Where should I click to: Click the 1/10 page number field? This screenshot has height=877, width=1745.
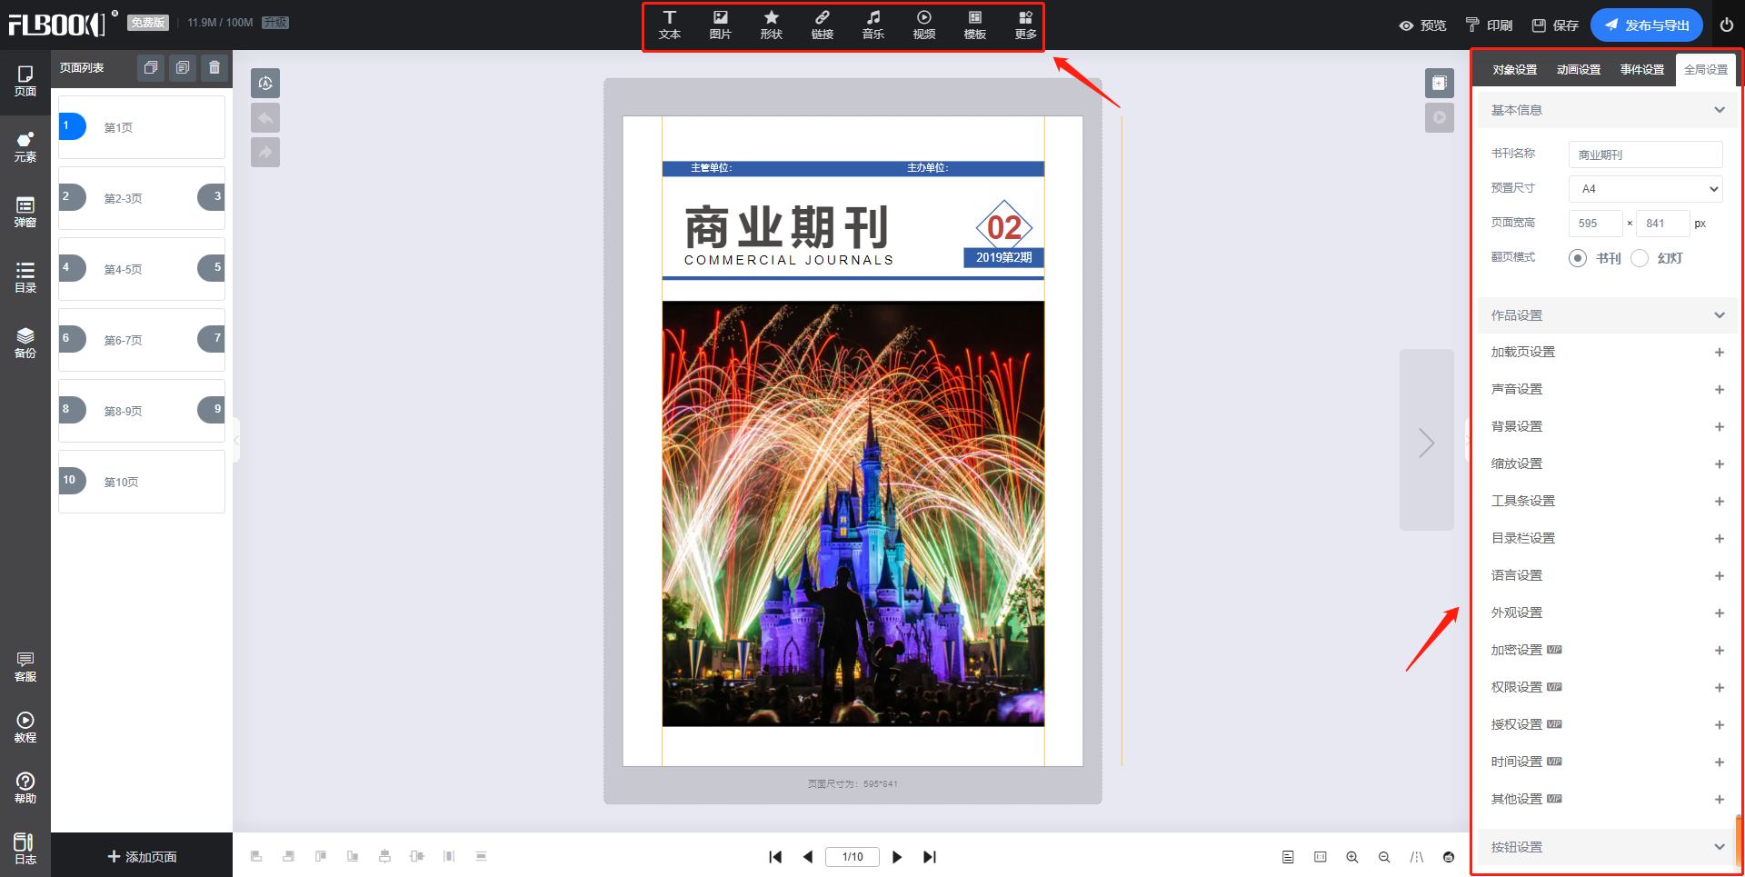853,857
